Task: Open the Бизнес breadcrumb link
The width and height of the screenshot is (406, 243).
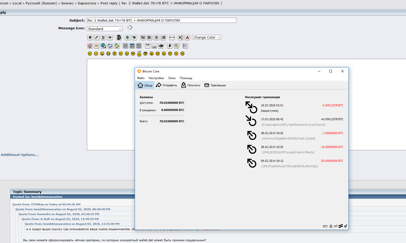Action: tap(67, 3)
